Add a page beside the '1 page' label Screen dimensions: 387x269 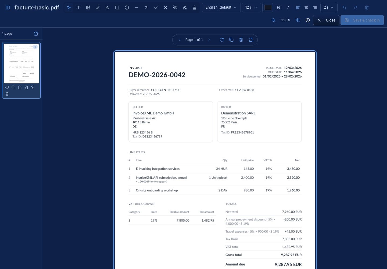pyautogui.click(x=36, y=34)
